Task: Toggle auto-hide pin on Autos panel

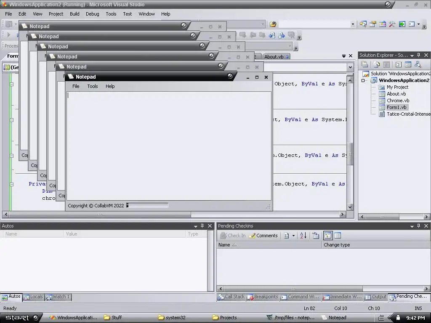Action: point(202,226)
